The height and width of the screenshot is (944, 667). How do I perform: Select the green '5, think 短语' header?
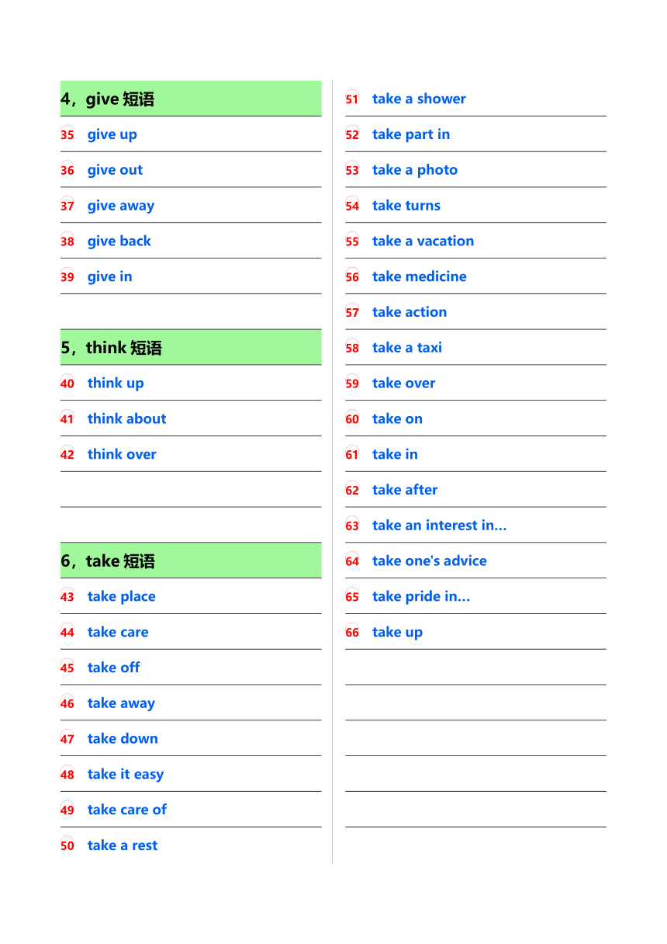[191, 347]
